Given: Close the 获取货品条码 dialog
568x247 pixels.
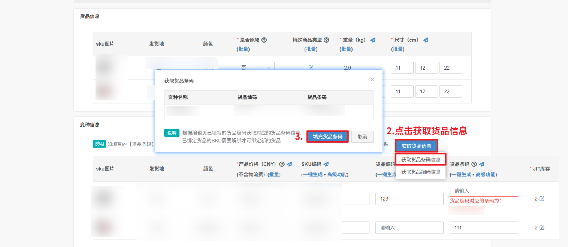Looking at the screenshot, I should [372, 79].
